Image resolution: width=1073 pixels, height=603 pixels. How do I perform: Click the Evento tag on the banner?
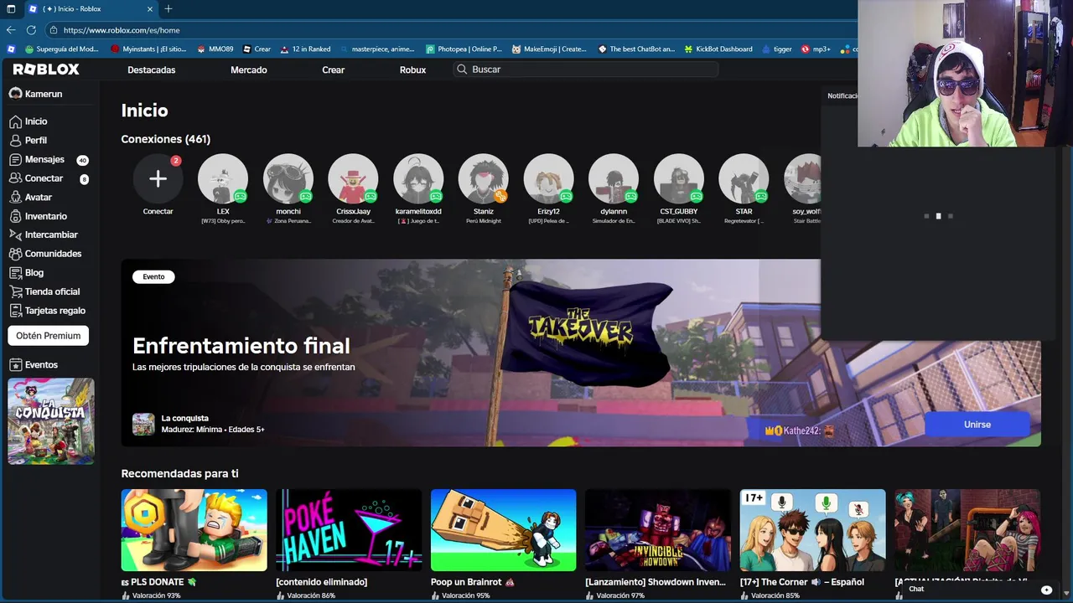(153, 277)
